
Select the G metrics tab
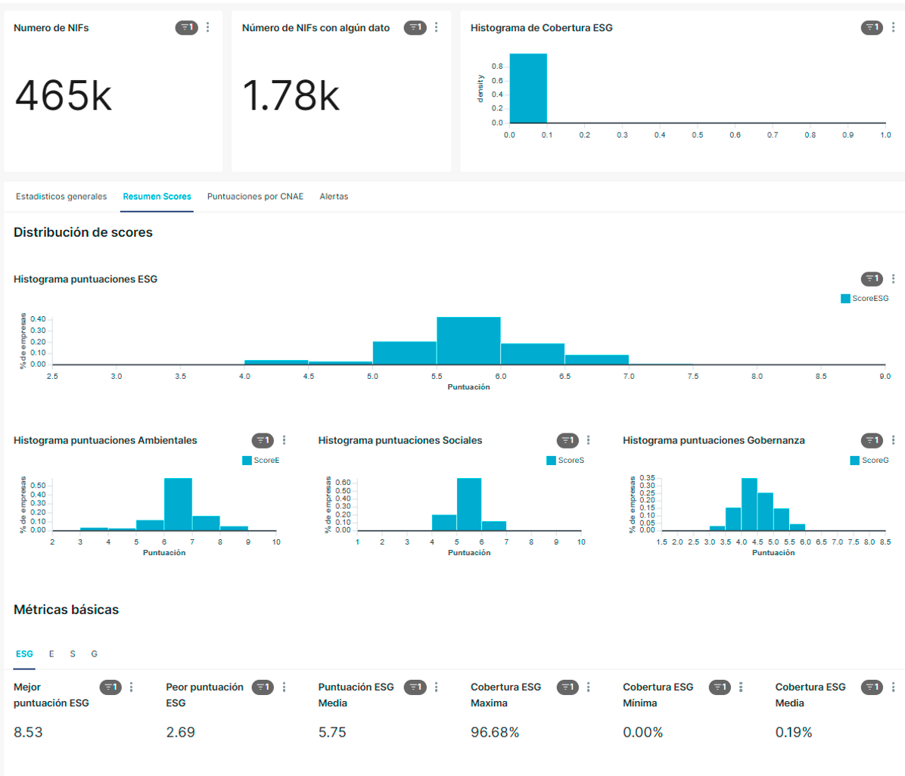[x=94, y=653]
